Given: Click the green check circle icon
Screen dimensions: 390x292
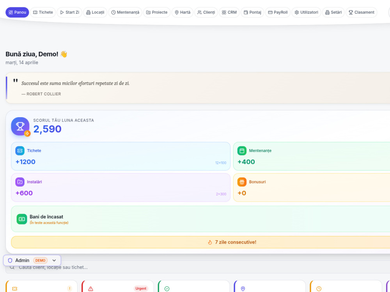Looking at the screenshot, I should 167,289.
